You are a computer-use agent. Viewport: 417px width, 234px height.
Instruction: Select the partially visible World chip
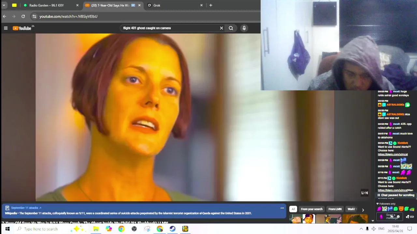coord(352,209)
